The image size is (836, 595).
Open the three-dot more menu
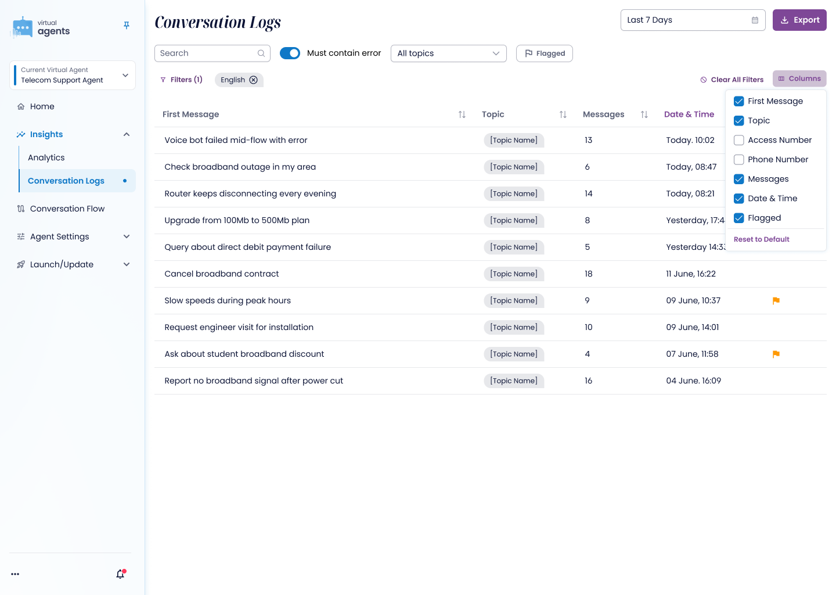coord(15,574)
